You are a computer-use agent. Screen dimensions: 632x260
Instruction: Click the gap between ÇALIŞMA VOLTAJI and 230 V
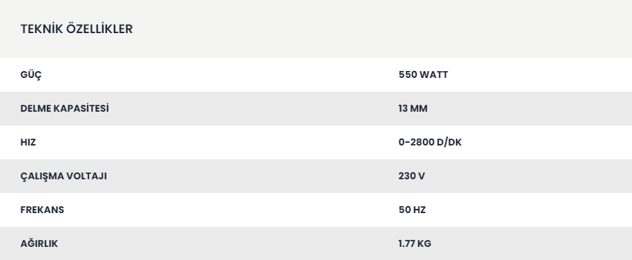[253, 176]
